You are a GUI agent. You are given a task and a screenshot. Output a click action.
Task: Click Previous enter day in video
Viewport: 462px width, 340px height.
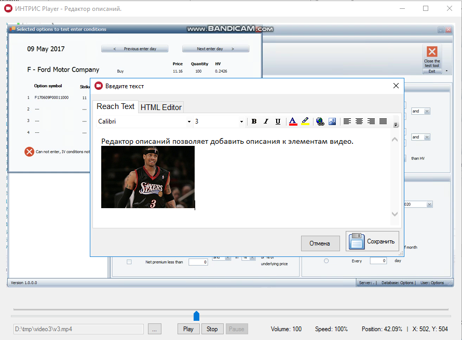coord(135,49)
